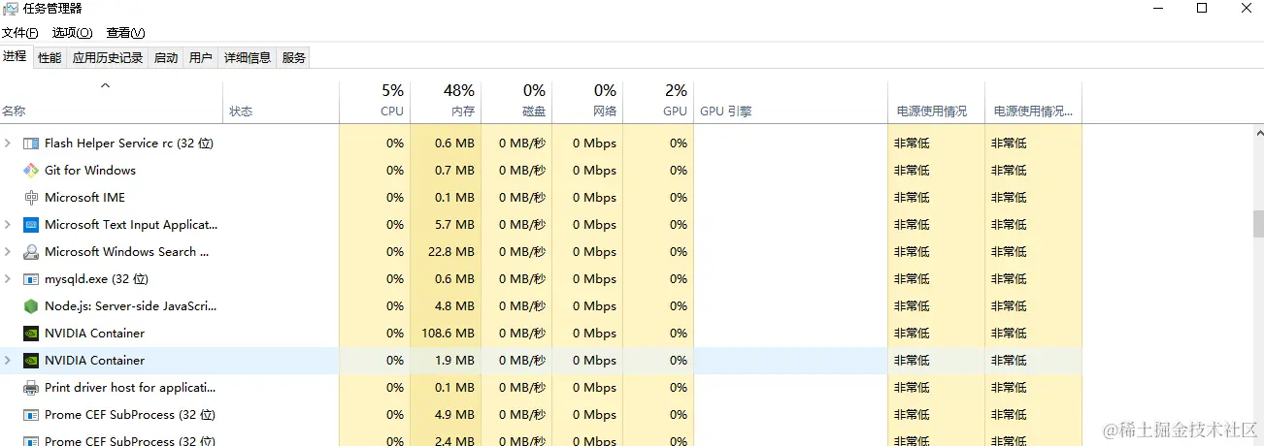Click the Node.js hexagon icon
This screenshot has height=446, width=1264.
coord(30,306)
